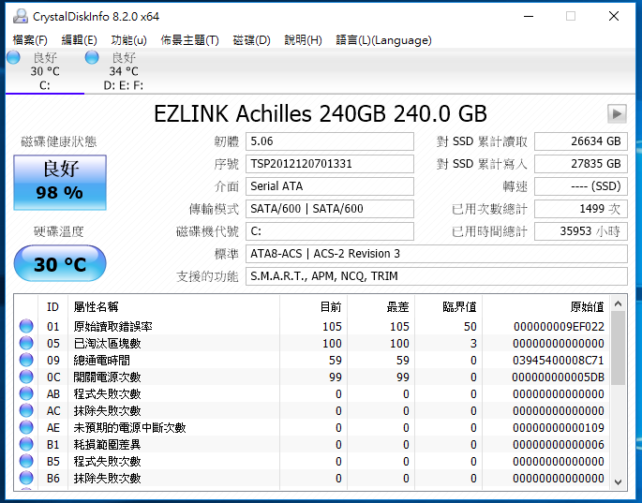Viewport: 642px width, 503px height.
Task: Open the 編輯(E) menu
Action: coord(79,40)
